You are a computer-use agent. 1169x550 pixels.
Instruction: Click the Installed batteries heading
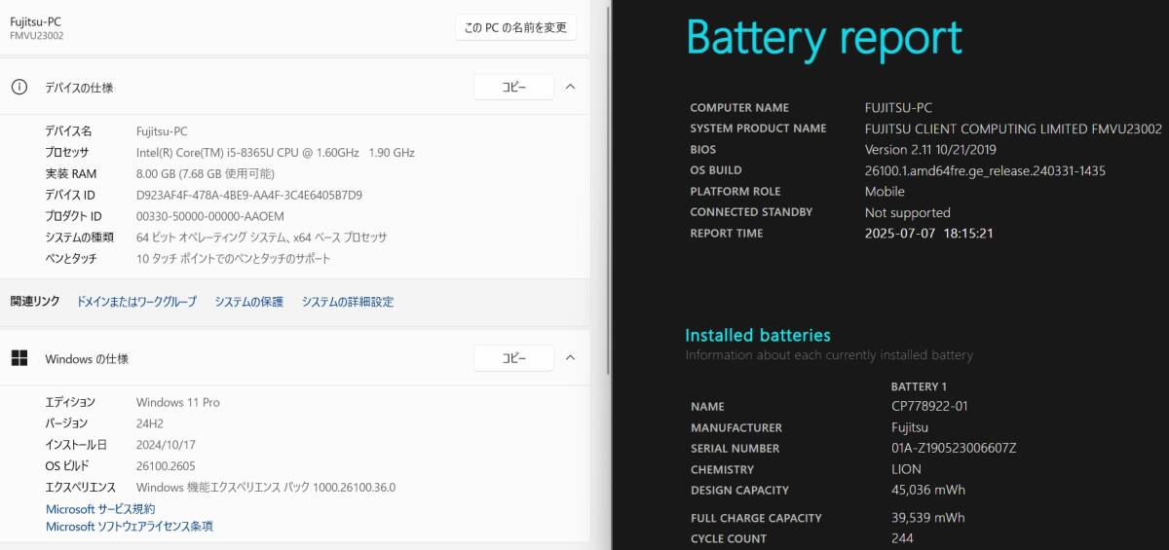click(758, 335)
